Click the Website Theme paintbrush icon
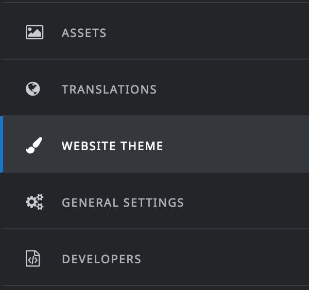 [35, 146]
